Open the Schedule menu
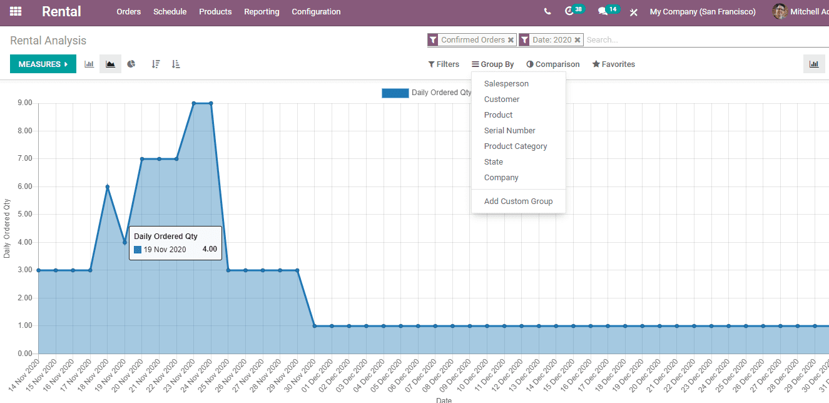The height and width of the screenshot is (403, 829). click(x=170, y=12)
